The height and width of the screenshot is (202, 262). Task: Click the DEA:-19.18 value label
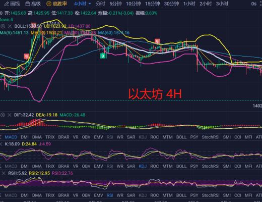pyautogui.click(x=47, y=115)
